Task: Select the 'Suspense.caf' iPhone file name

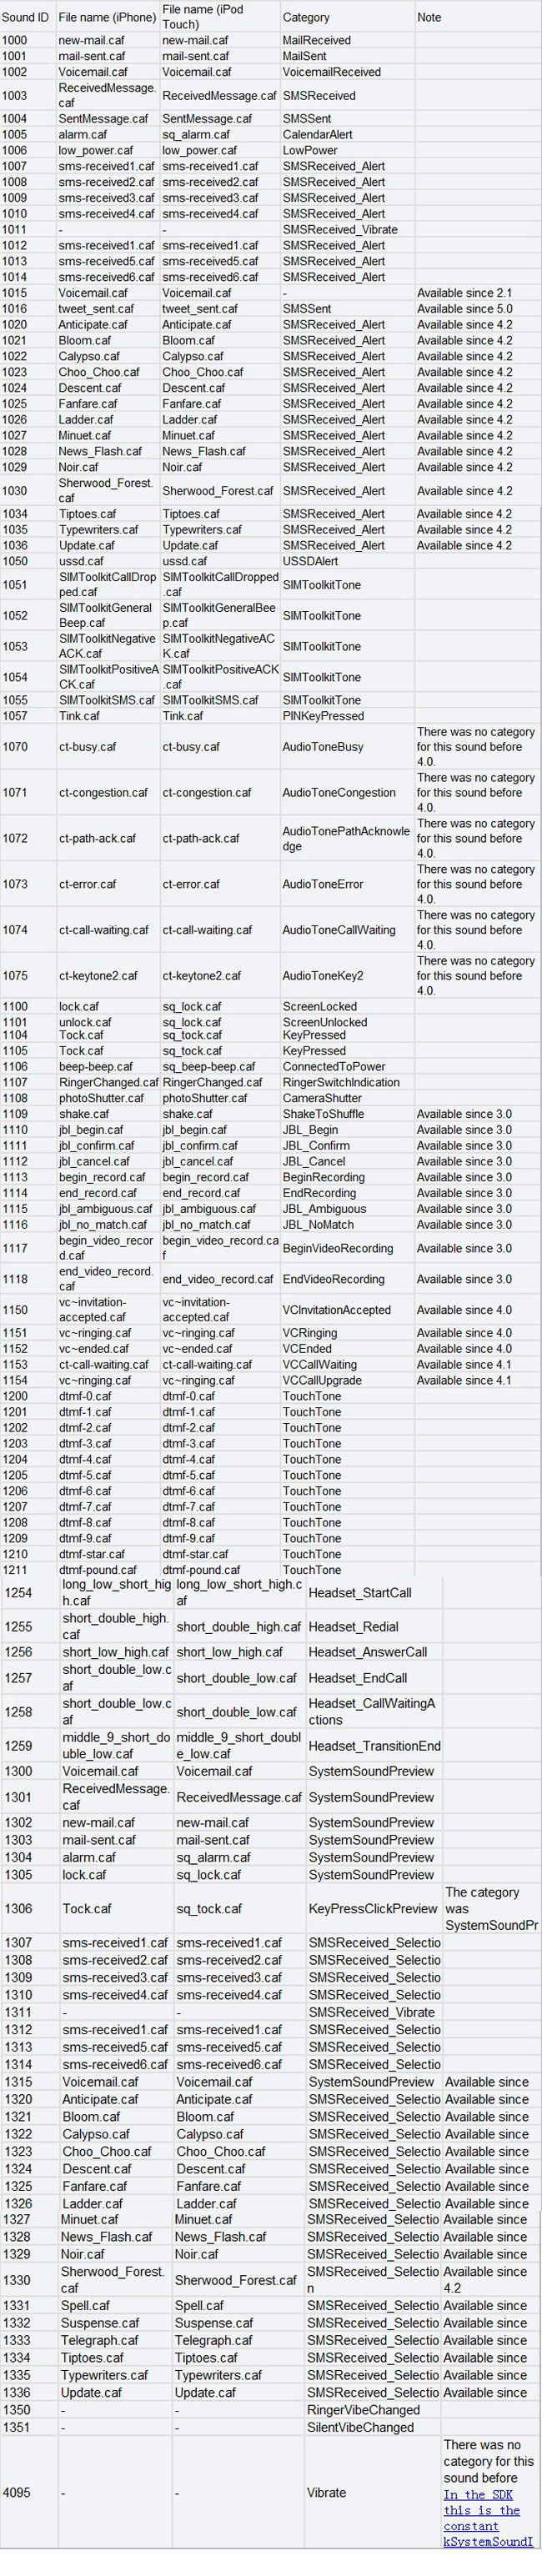Action: click(100, 2323)
